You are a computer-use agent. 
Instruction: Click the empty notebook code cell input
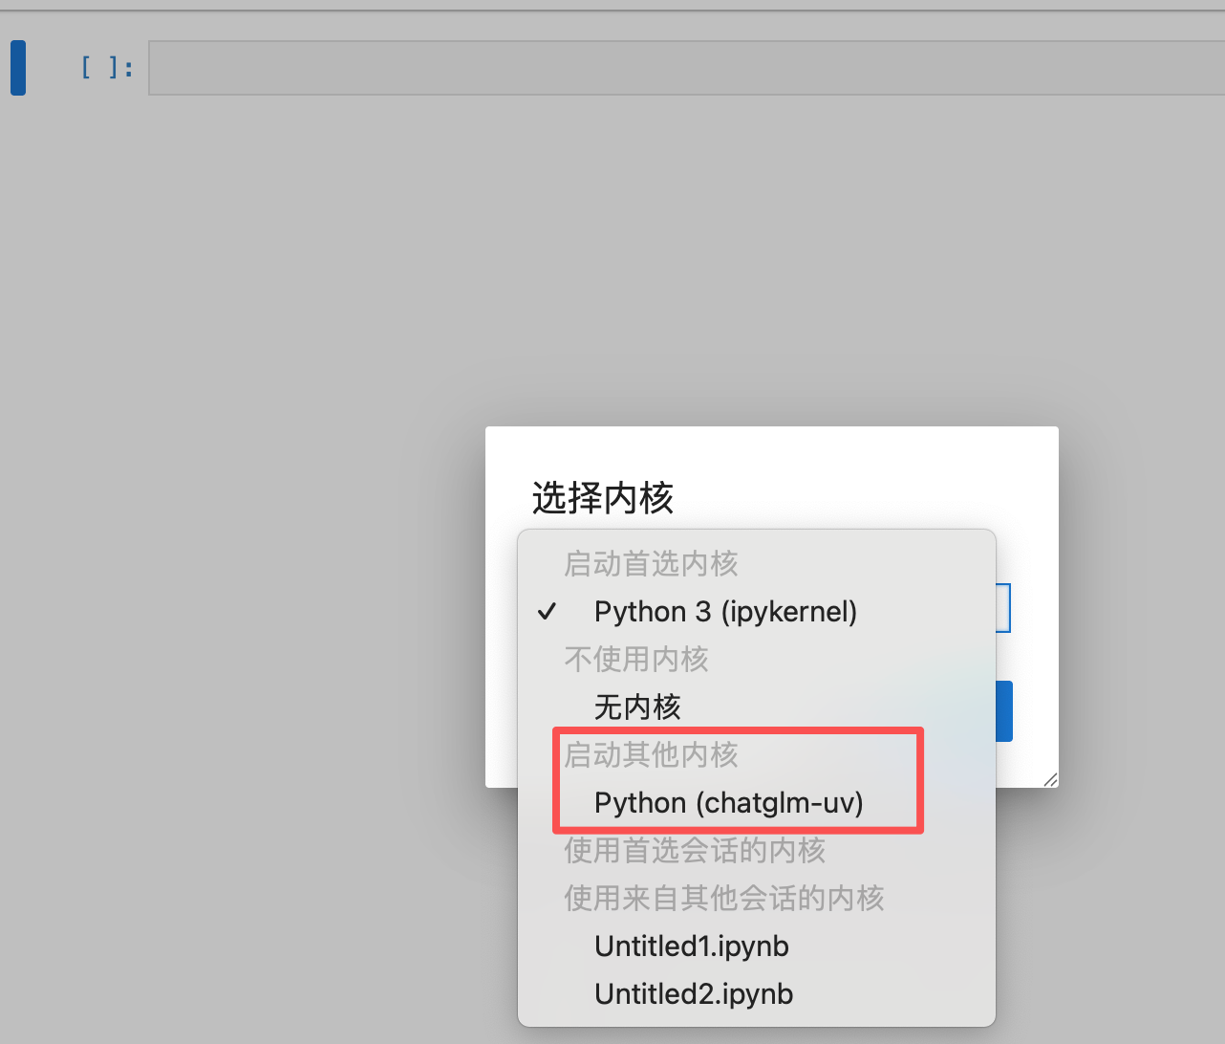coord(686,68)
